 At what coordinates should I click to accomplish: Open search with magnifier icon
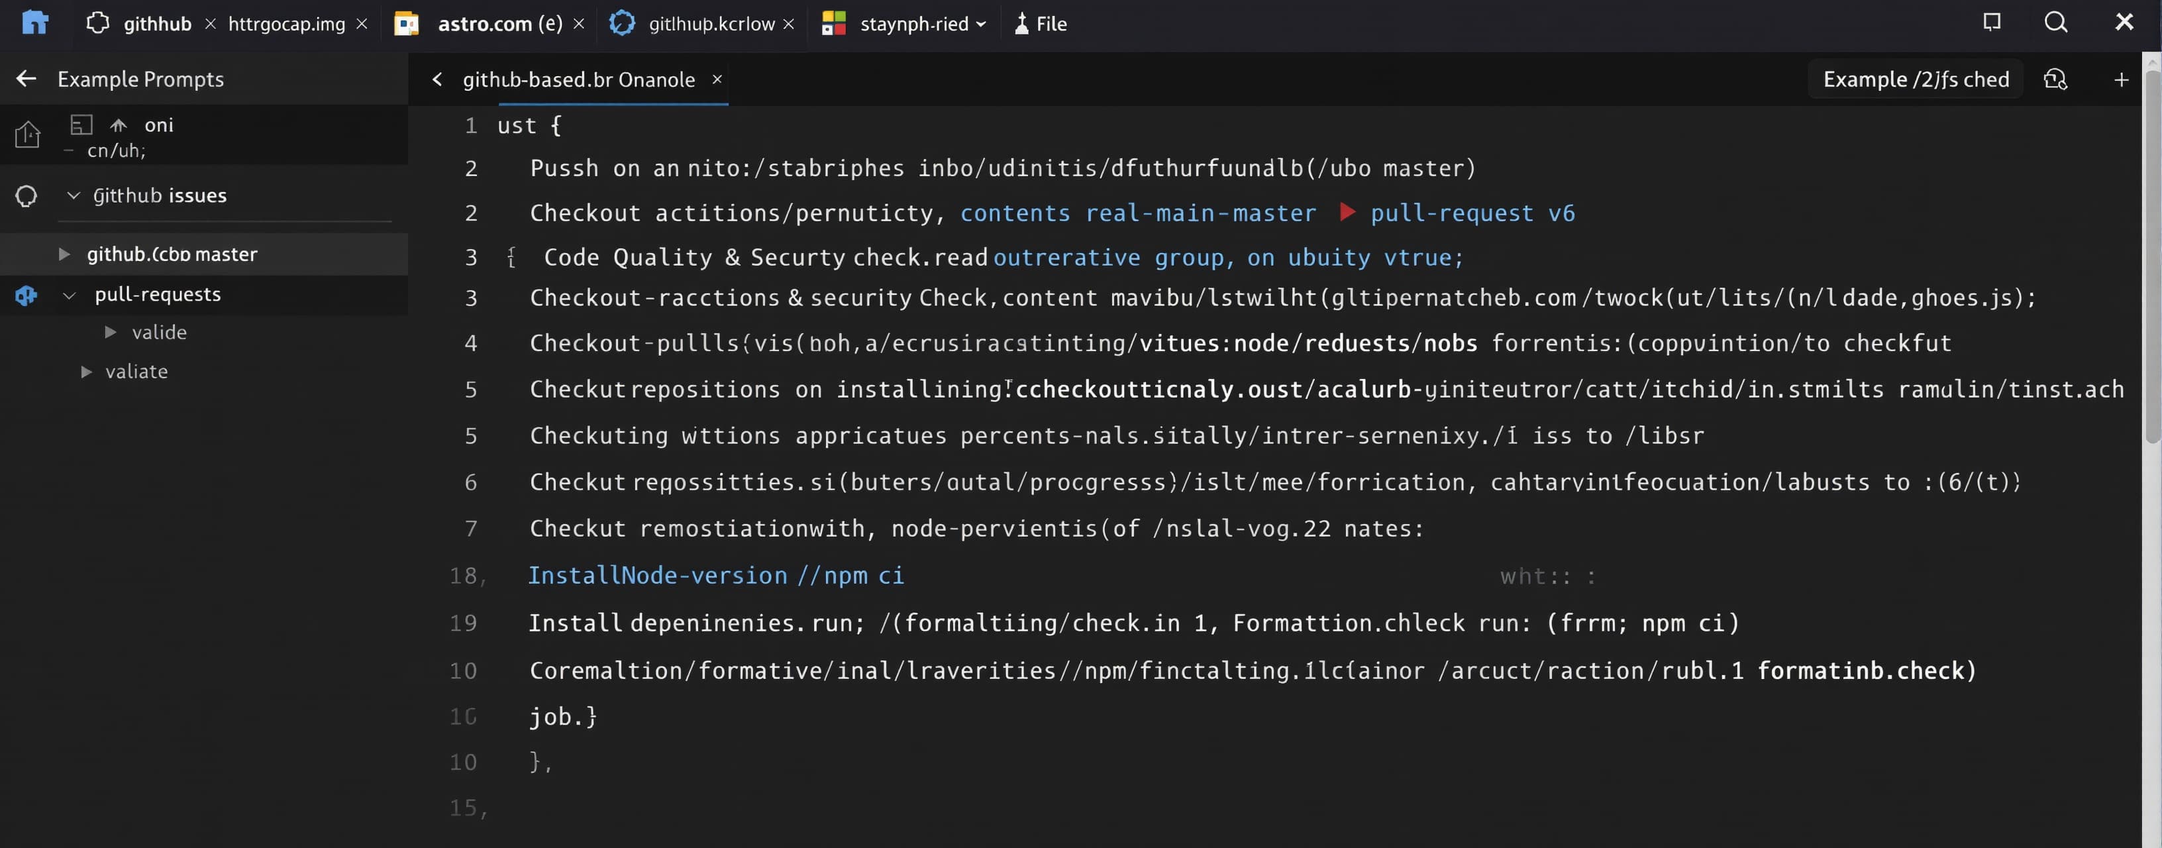(2055, 22)
